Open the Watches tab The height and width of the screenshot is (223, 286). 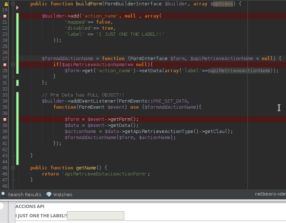pos(59,194)
